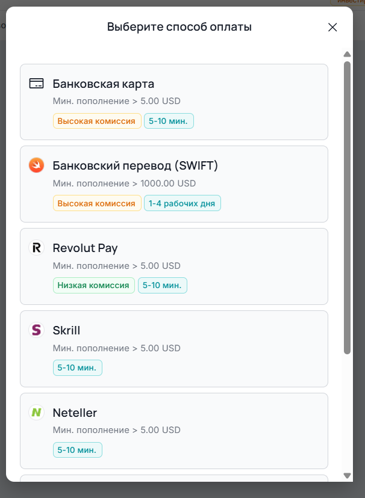Click the bank card icon
Image resolution: width=365 pixels, height=498 pixels.
37,84
